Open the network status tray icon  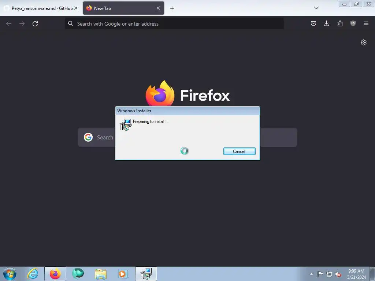tap(329, 274)
